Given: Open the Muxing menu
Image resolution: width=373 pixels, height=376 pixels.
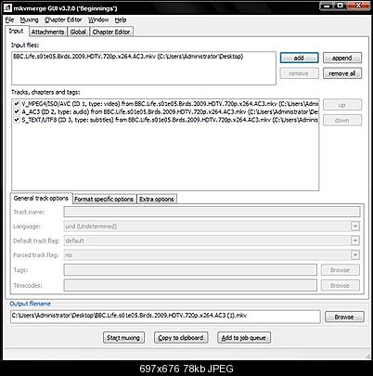Looking at the screenshot, I should (30, 20).
